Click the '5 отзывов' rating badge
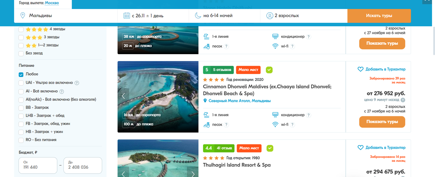This screenshot has height=177, width=435. (x=218, y=70)
